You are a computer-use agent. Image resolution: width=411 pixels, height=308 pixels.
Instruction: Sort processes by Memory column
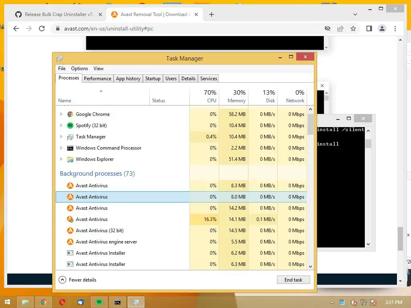(x=234, y=96)
